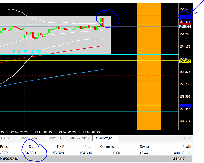204x163 pixels.
Task: Click the swap value -15.44
Action: 143,153
